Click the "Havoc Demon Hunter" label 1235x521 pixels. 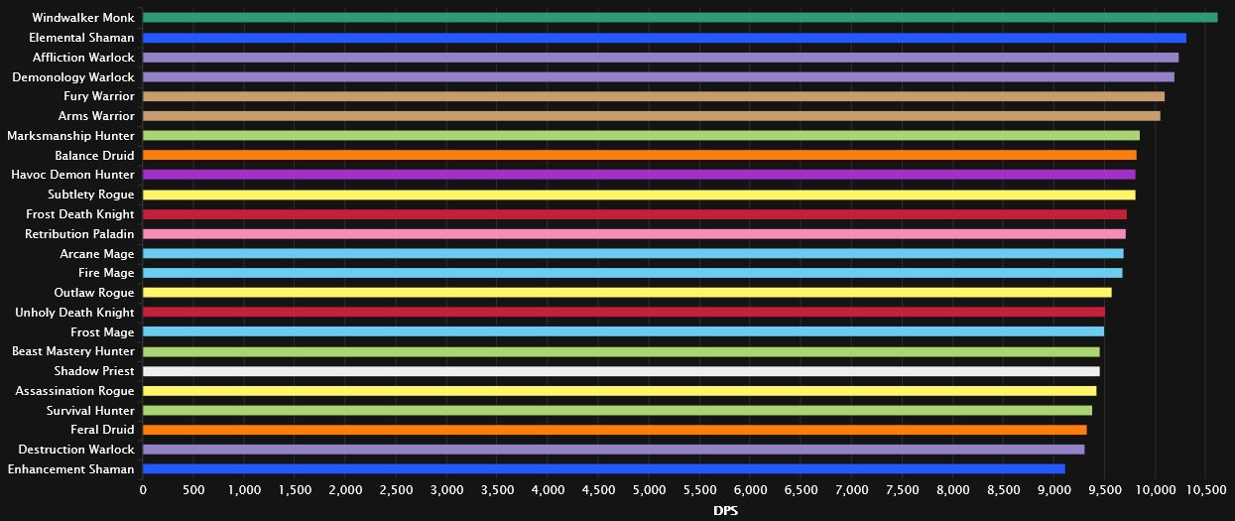click(72, 175)
